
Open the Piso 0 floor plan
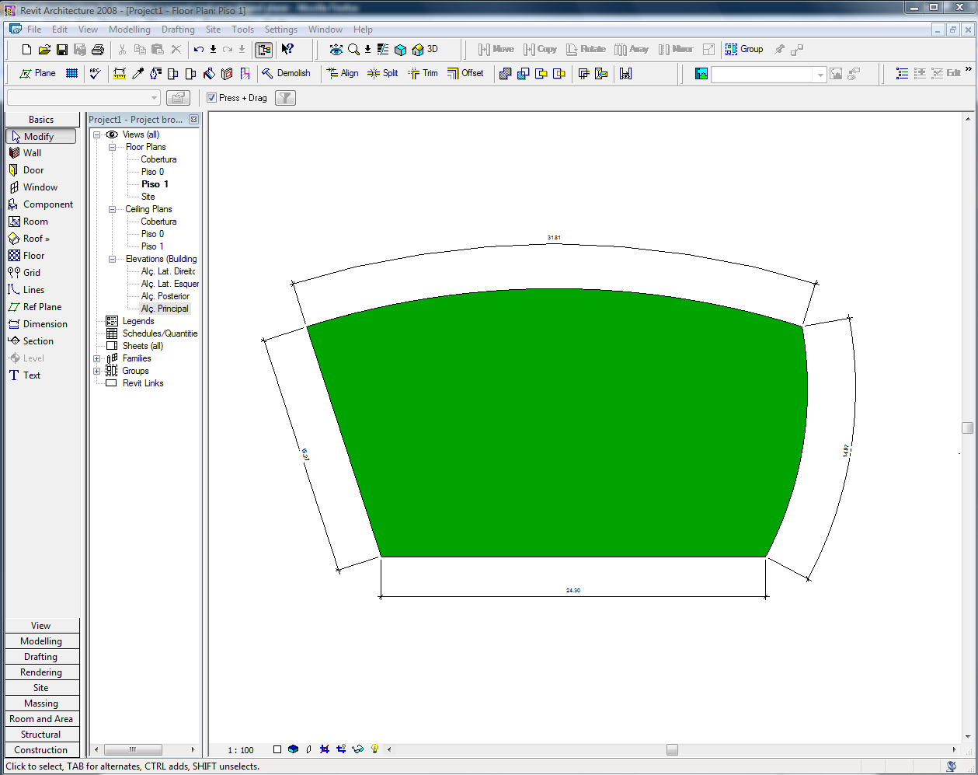point(152,172)
